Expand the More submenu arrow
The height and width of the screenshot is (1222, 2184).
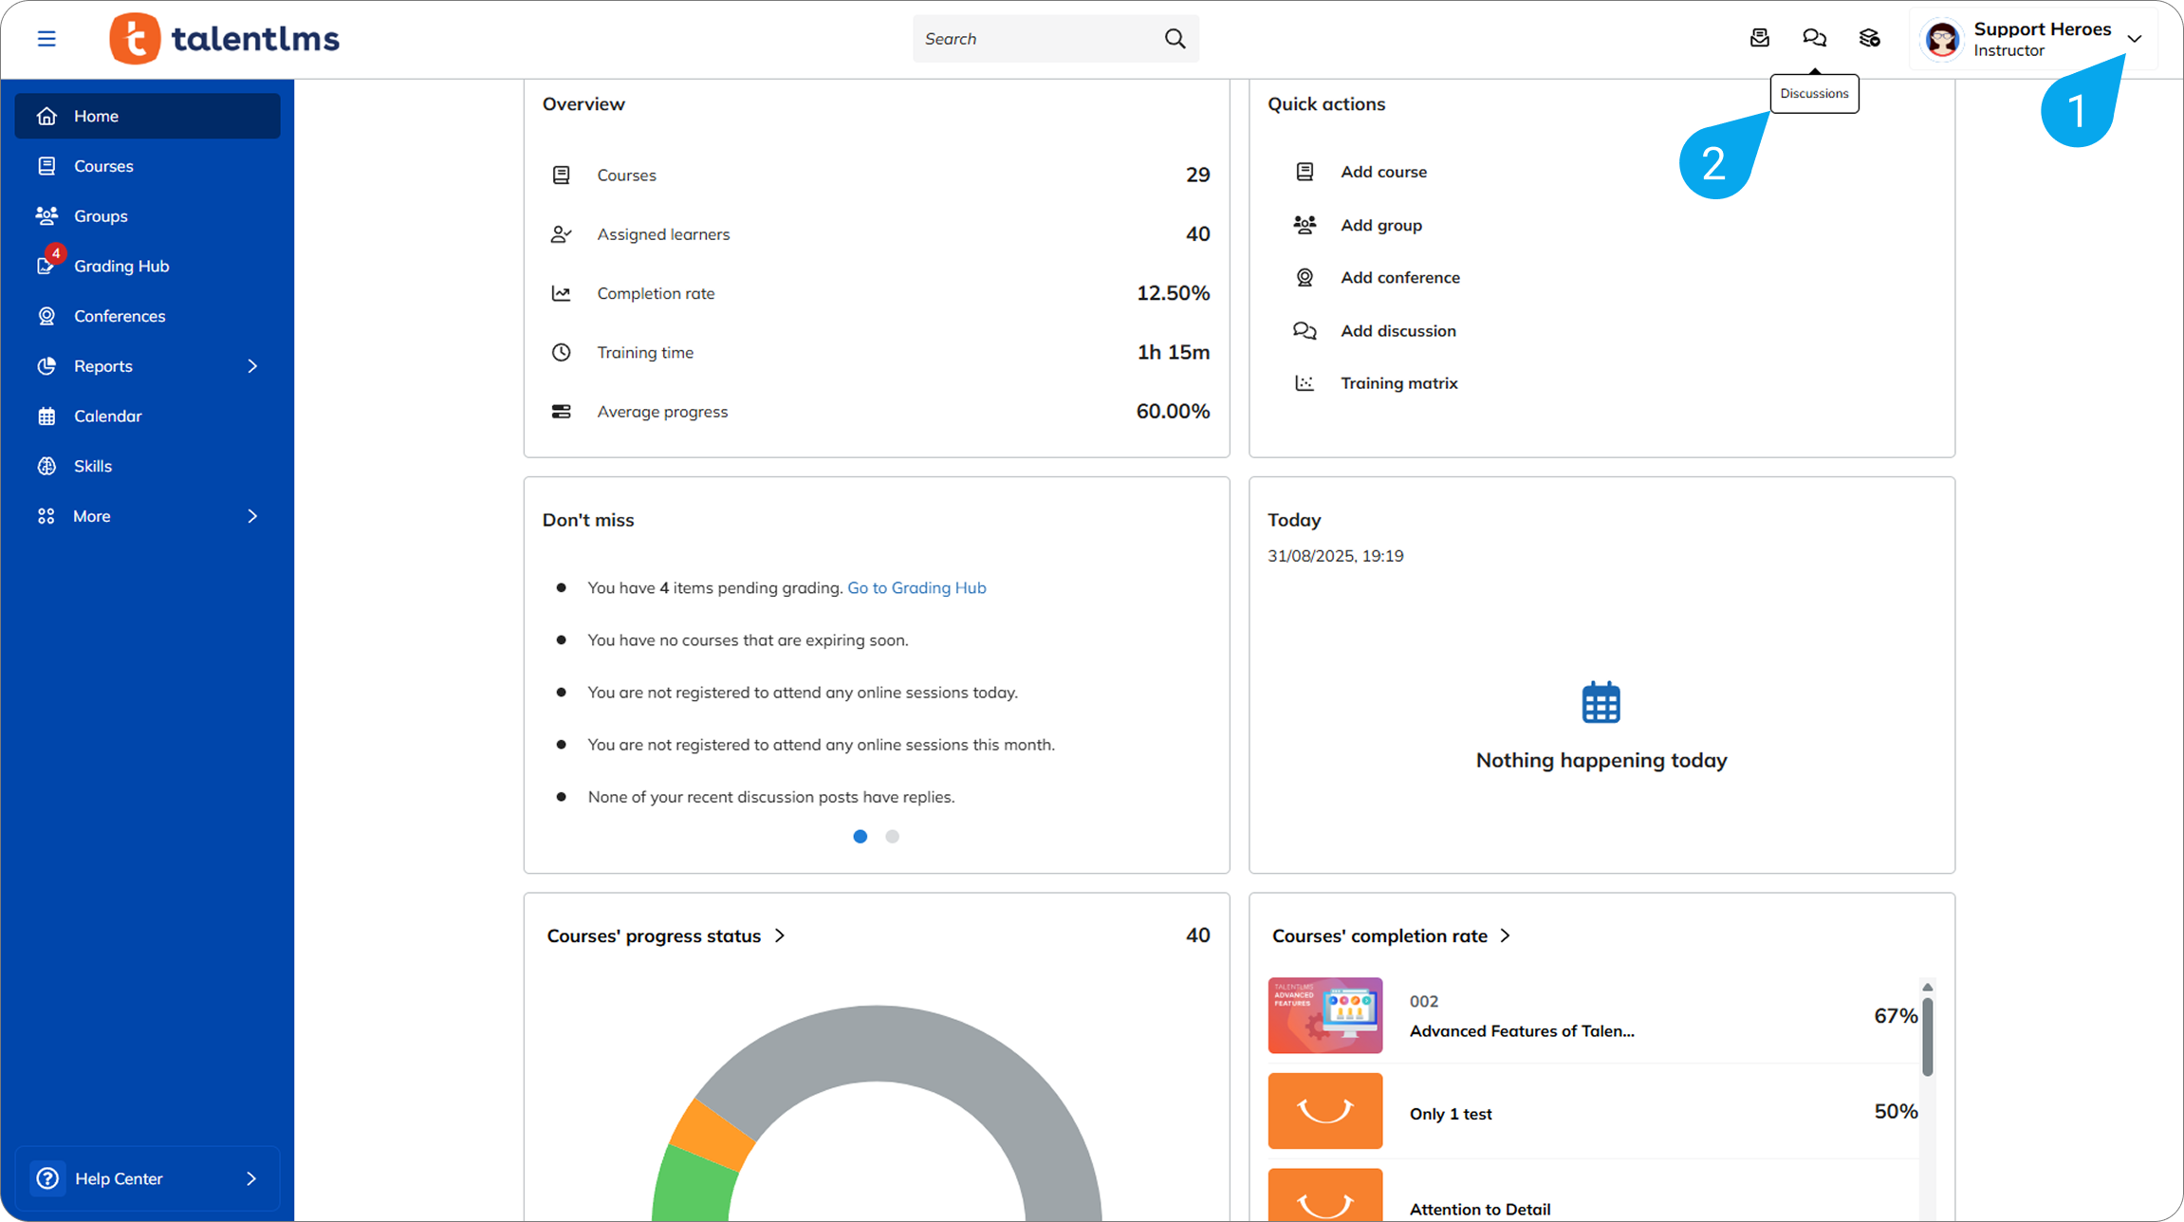252,516
